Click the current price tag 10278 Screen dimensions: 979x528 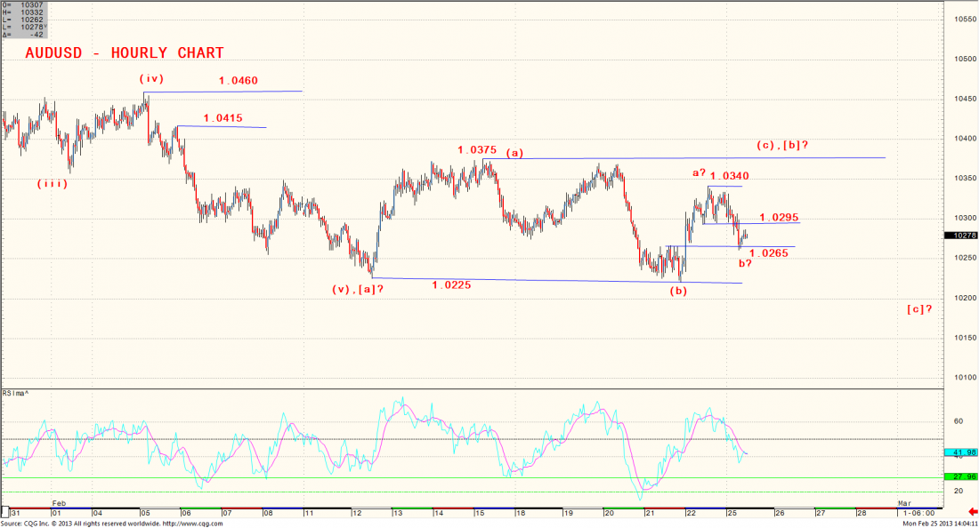click(x=959, y=235)
